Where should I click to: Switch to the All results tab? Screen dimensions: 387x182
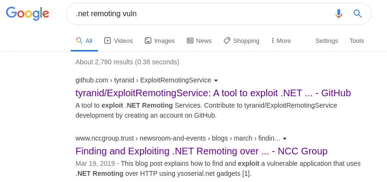point(84,40)
